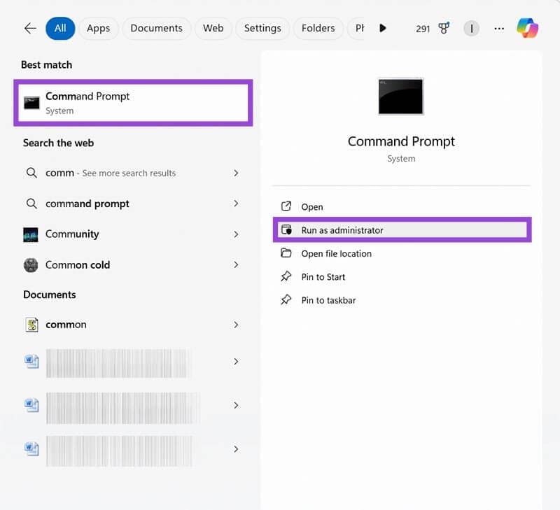Click the large Command Prompt preview icon
This screenshot has width=560, height=510.
(x=400, y=97)
